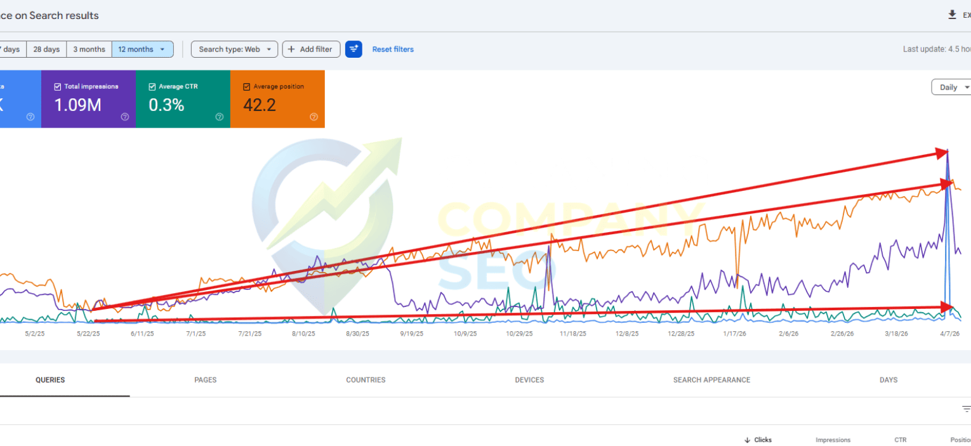Open the Daily granularity dropdown
Image resolution: width=971 pixels, height=446 pixels.
(952, 88)
